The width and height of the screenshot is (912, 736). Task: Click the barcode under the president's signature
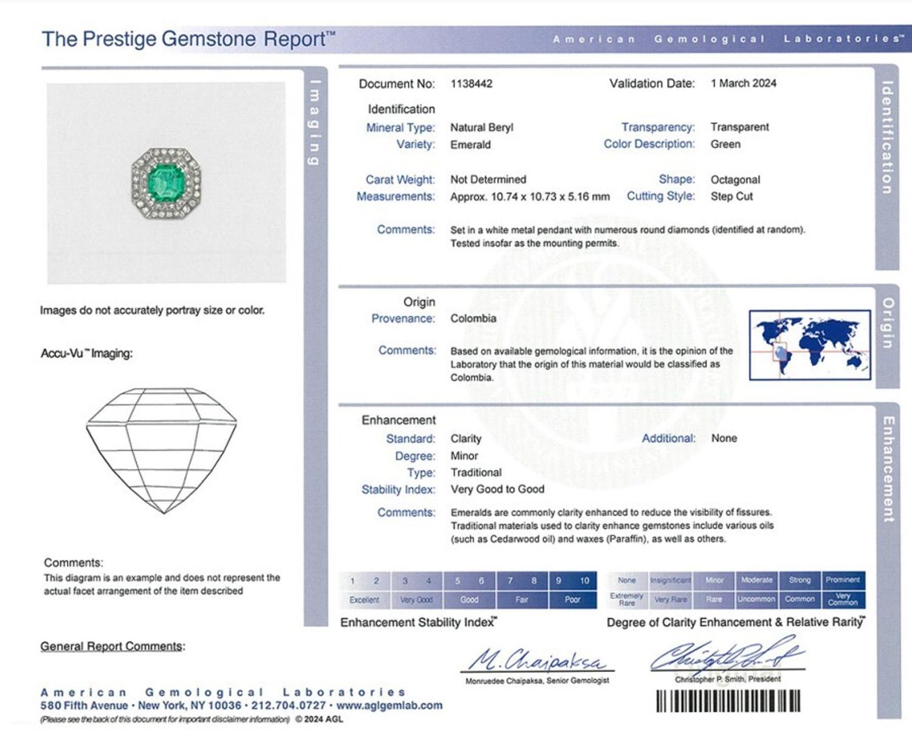(x=728, y=701)
